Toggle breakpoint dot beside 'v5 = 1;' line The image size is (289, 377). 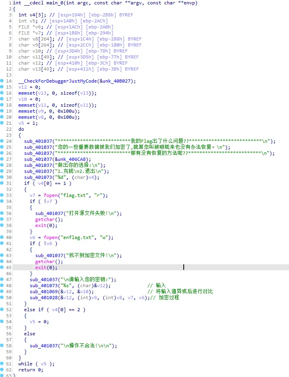click(x=2, y=123)
